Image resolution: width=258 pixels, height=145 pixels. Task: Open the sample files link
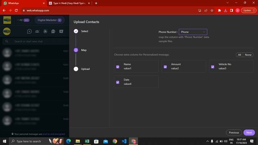(165, 41)
